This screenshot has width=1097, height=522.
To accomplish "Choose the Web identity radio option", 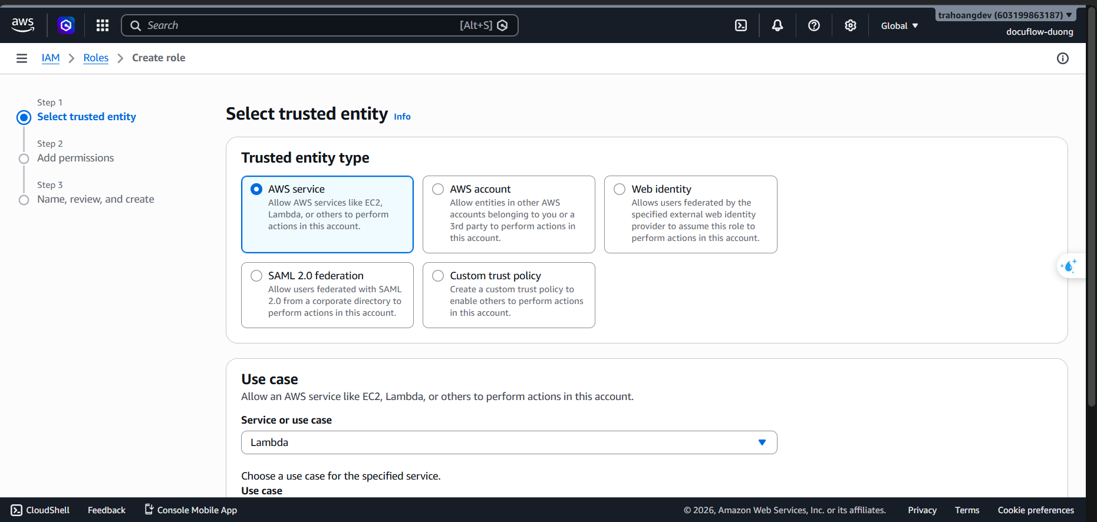I will [x=620, y=189].
